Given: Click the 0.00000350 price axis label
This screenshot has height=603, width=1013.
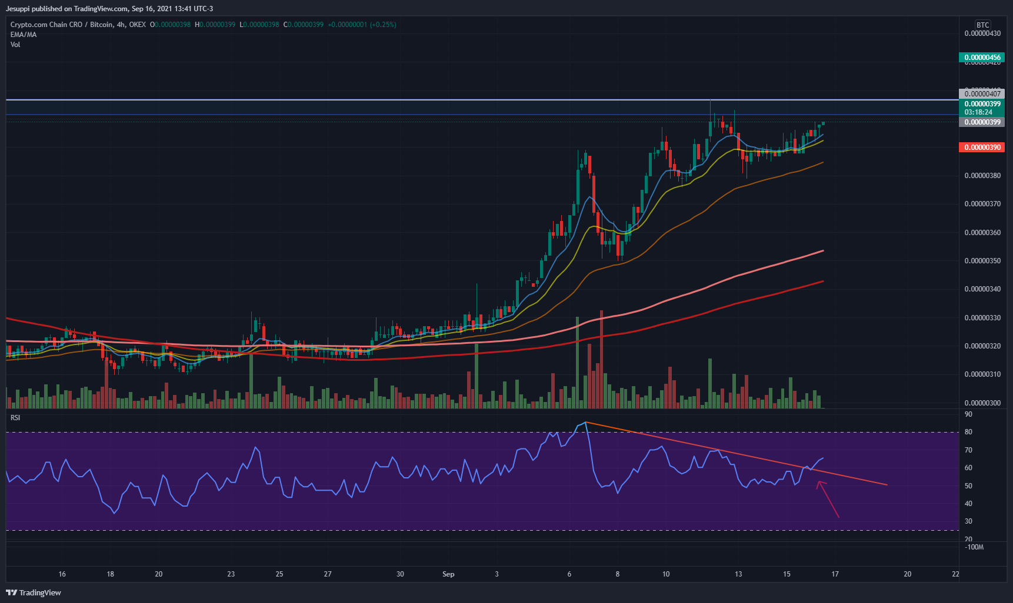Looking at the screenshot, I should point(982,261).
